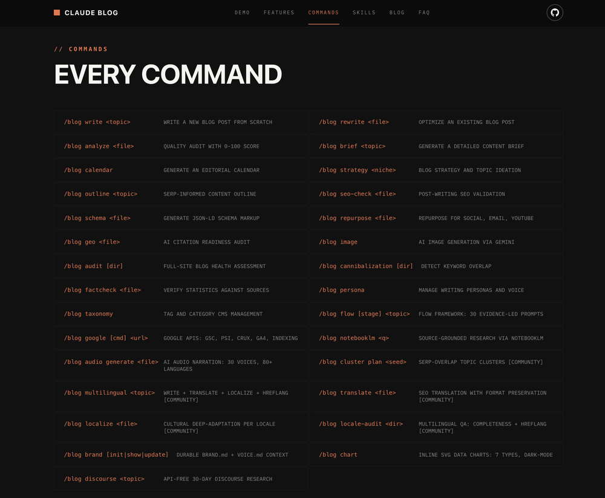
Task: Go to Claude Blog home title
Action: 91,13
